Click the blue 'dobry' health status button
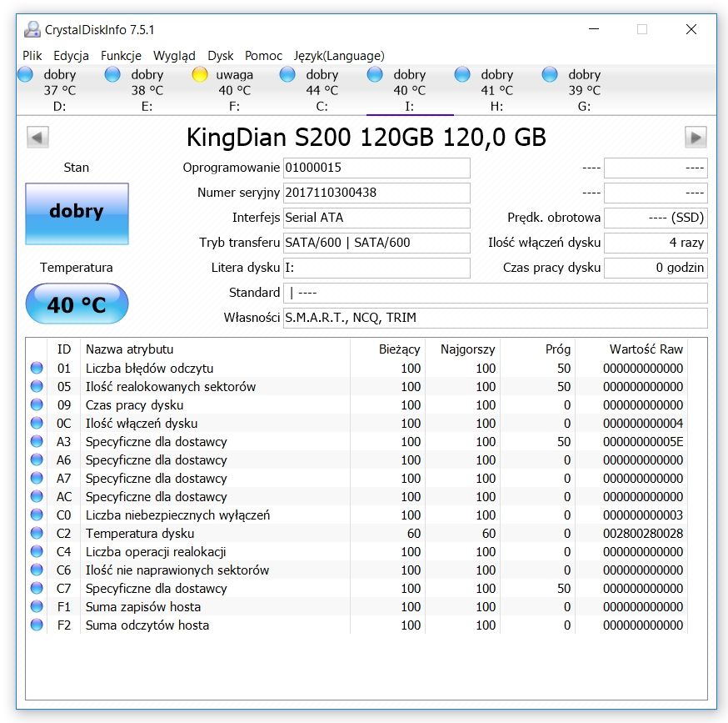This screenshot has width=728, height=723. click(x=77, y=213)
